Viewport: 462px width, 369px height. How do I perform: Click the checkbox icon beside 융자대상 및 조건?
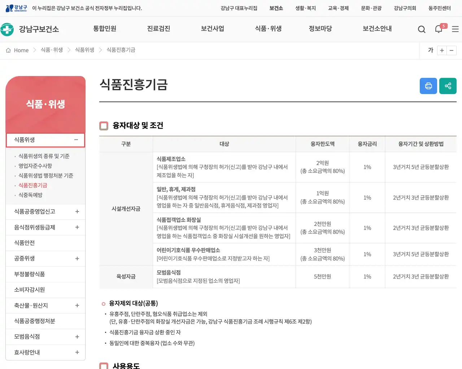coord(104,126)
